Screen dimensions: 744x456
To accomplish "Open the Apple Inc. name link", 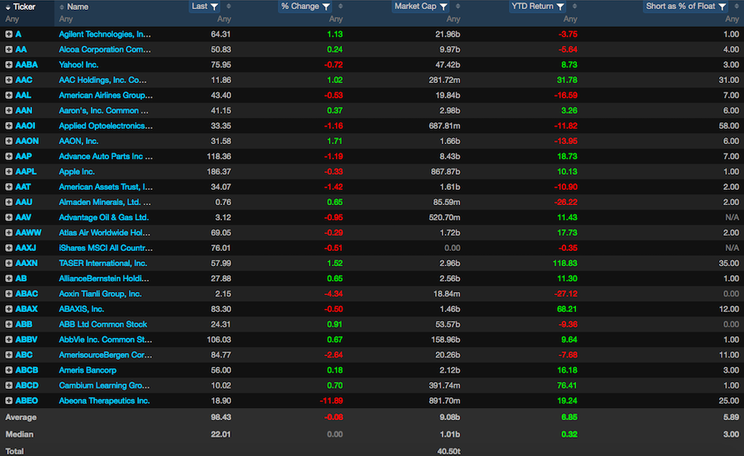I will click(77, 172).
